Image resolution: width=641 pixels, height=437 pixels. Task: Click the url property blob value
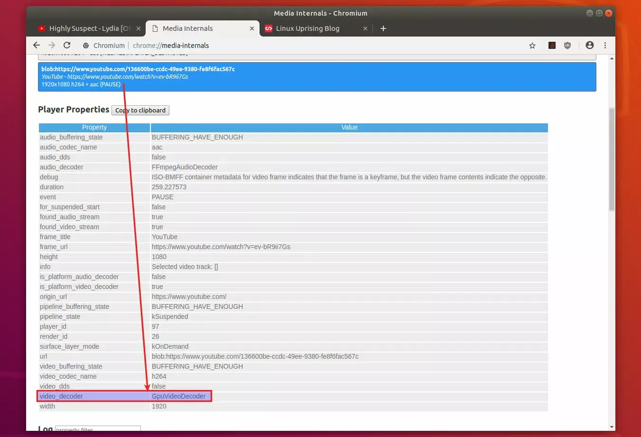(x=255, y=356)
